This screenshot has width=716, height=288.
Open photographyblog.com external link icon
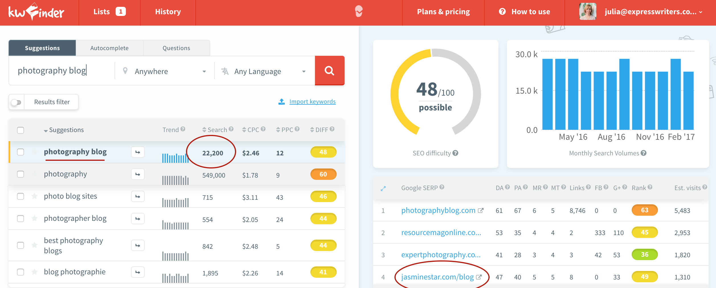pos(480,211)
